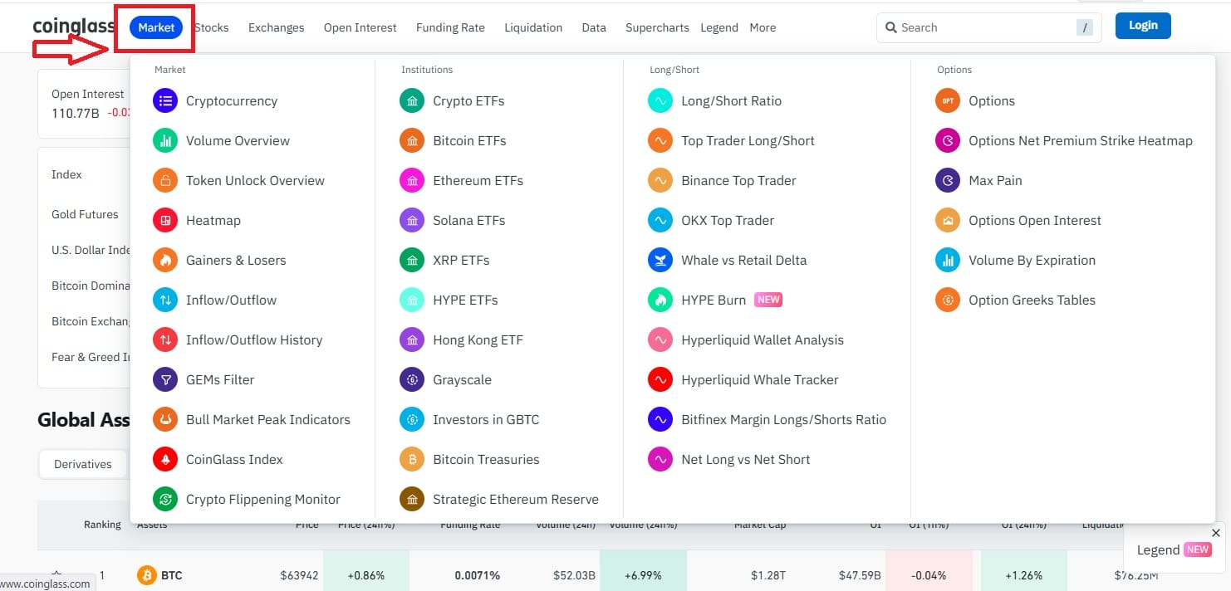Click the Max Pain icon

948,180
